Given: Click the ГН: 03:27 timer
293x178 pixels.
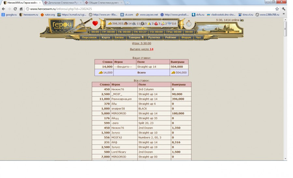Looking at the screenshot, I should [x=140, y=32].
